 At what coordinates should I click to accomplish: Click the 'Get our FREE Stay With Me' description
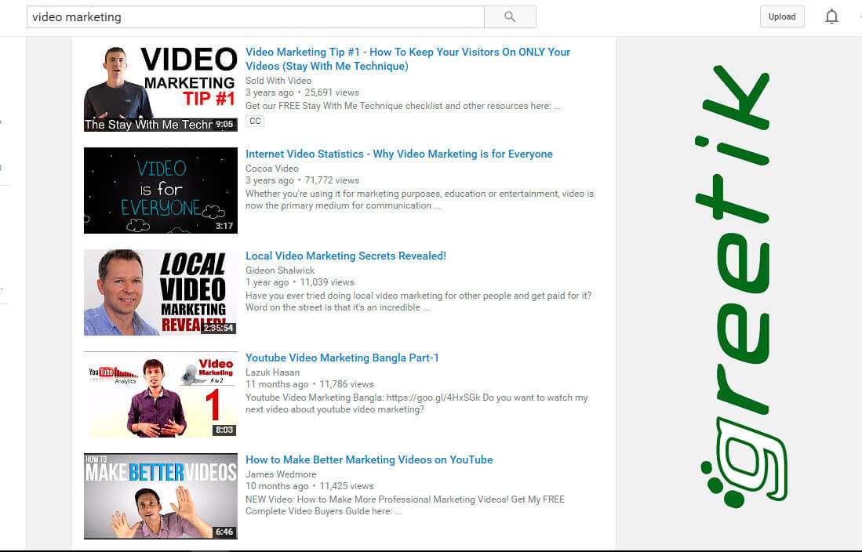pyautogui.click(x=403, y=106)
